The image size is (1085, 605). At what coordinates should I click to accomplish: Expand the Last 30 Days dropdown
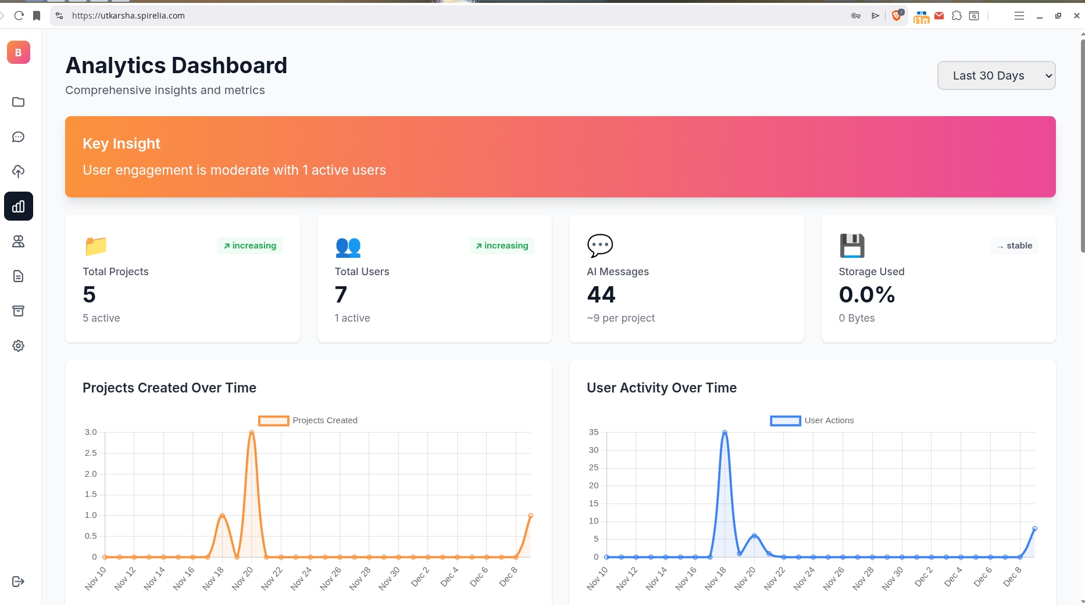(x=997, y=75)
